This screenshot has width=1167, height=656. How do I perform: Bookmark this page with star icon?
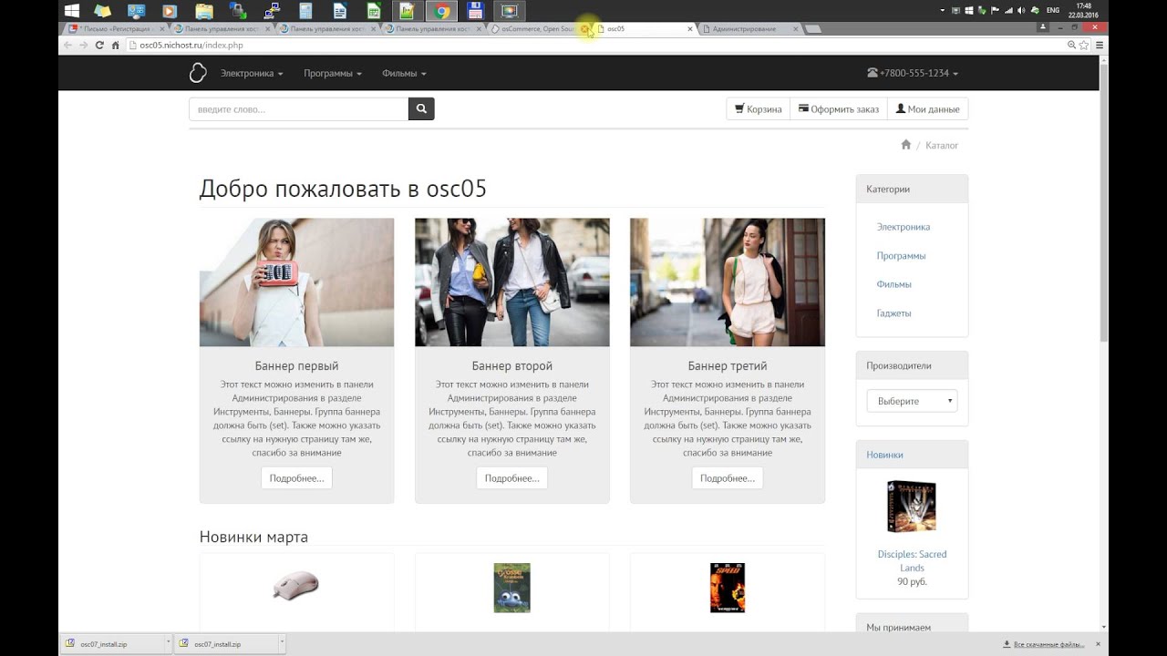coord(1084,45)
